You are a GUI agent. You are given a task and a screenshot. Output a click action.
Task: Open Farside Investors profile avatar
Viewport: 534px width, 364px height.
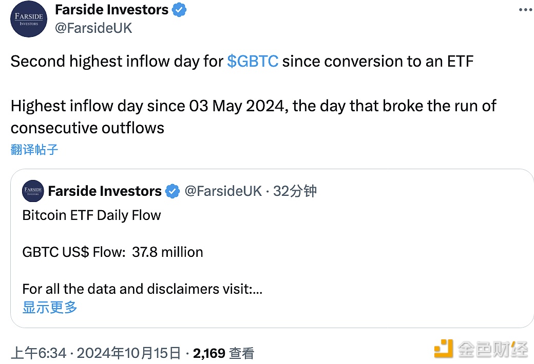point(29,19)
